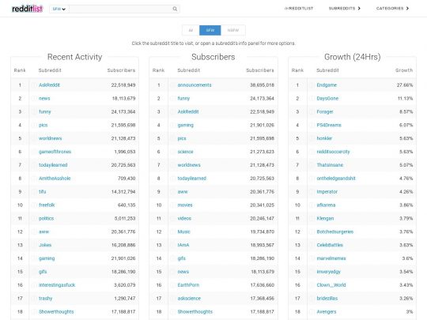
Task: Click the redditlist logo
Action: [28, 9]
